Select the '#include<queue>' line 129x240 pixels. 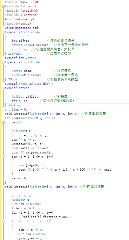click(18, 24)
